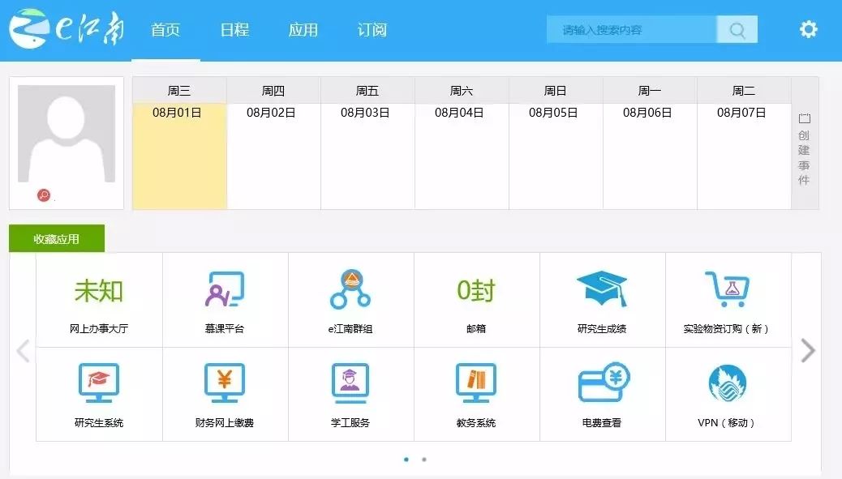Open 财务网上缴费 to pay fees

pos(225,394)
